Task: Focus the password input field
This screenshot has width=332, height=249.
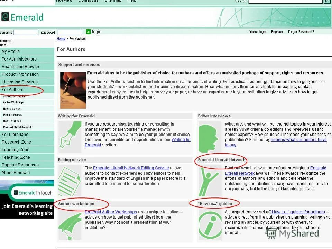Action: click(70, 33)
